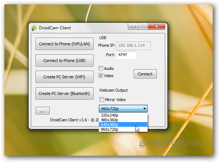
Task: Click Create PC Server (WiFi) button
Action: coord(65,77)
